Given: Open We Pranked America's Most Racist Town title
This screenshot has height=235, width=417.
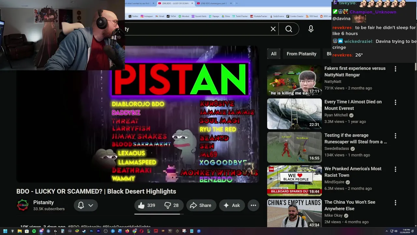Looking at the screenshot, I should point(353,172).
